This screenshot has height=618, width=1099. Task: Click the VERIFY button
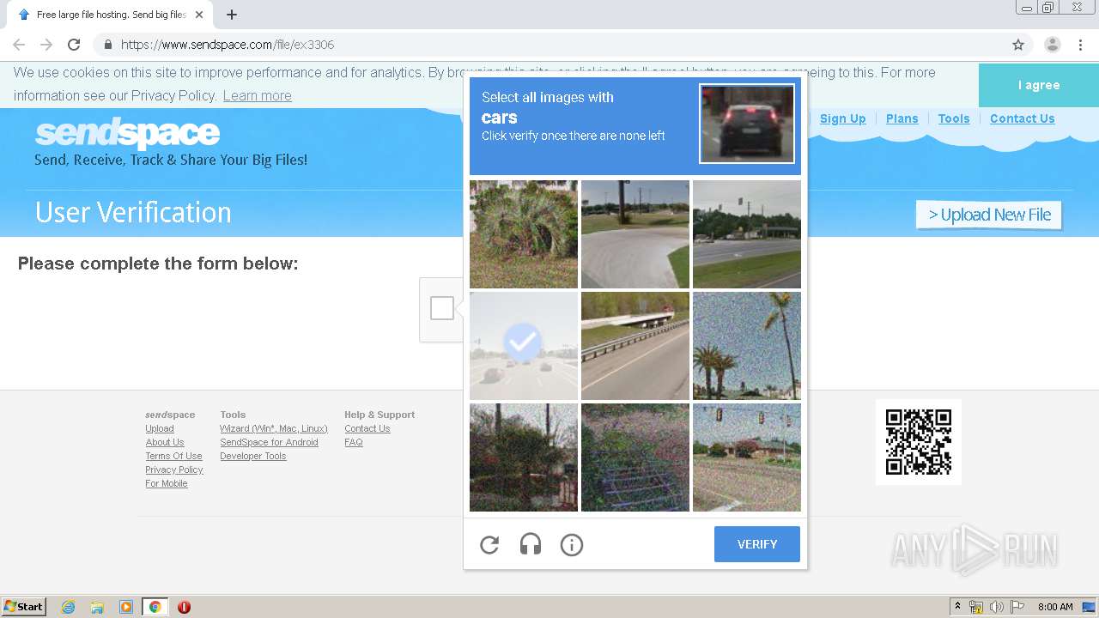coord(757,544)
